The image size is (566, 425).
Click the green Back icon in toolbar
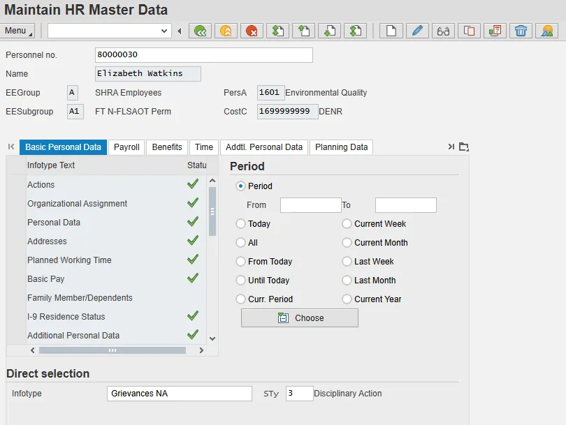(202, 31)
